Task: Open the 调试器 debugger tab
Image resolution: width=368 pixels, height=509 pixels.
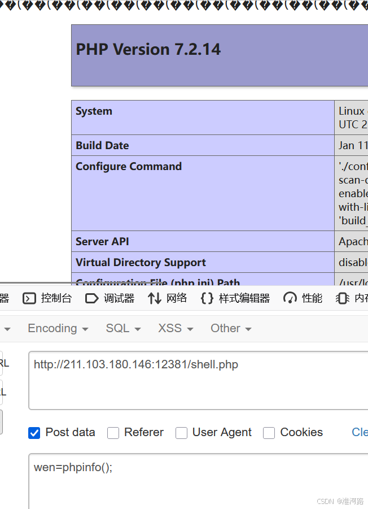Action: click(x=110, y=298)
